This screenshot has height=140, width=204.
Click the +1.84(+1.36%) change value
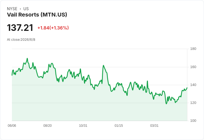click(53, 28)
